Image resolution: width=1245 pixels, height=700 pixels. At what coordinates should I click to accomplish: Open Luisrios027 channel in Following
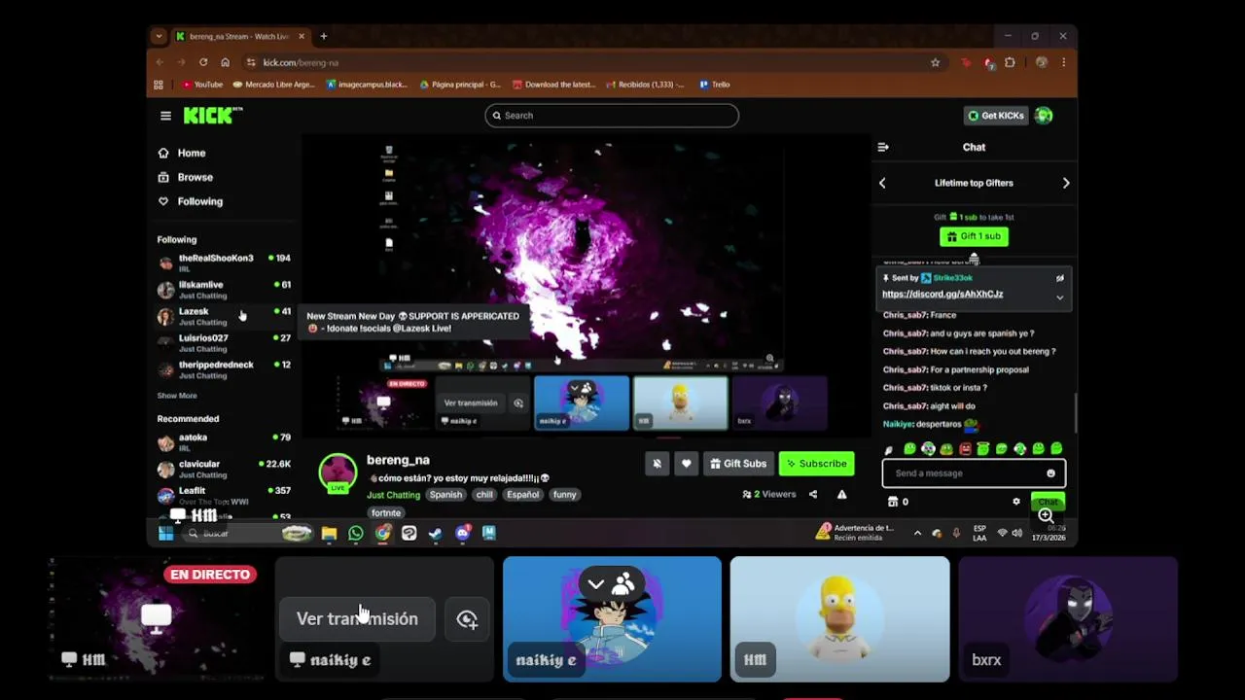[x=224, y=342]
